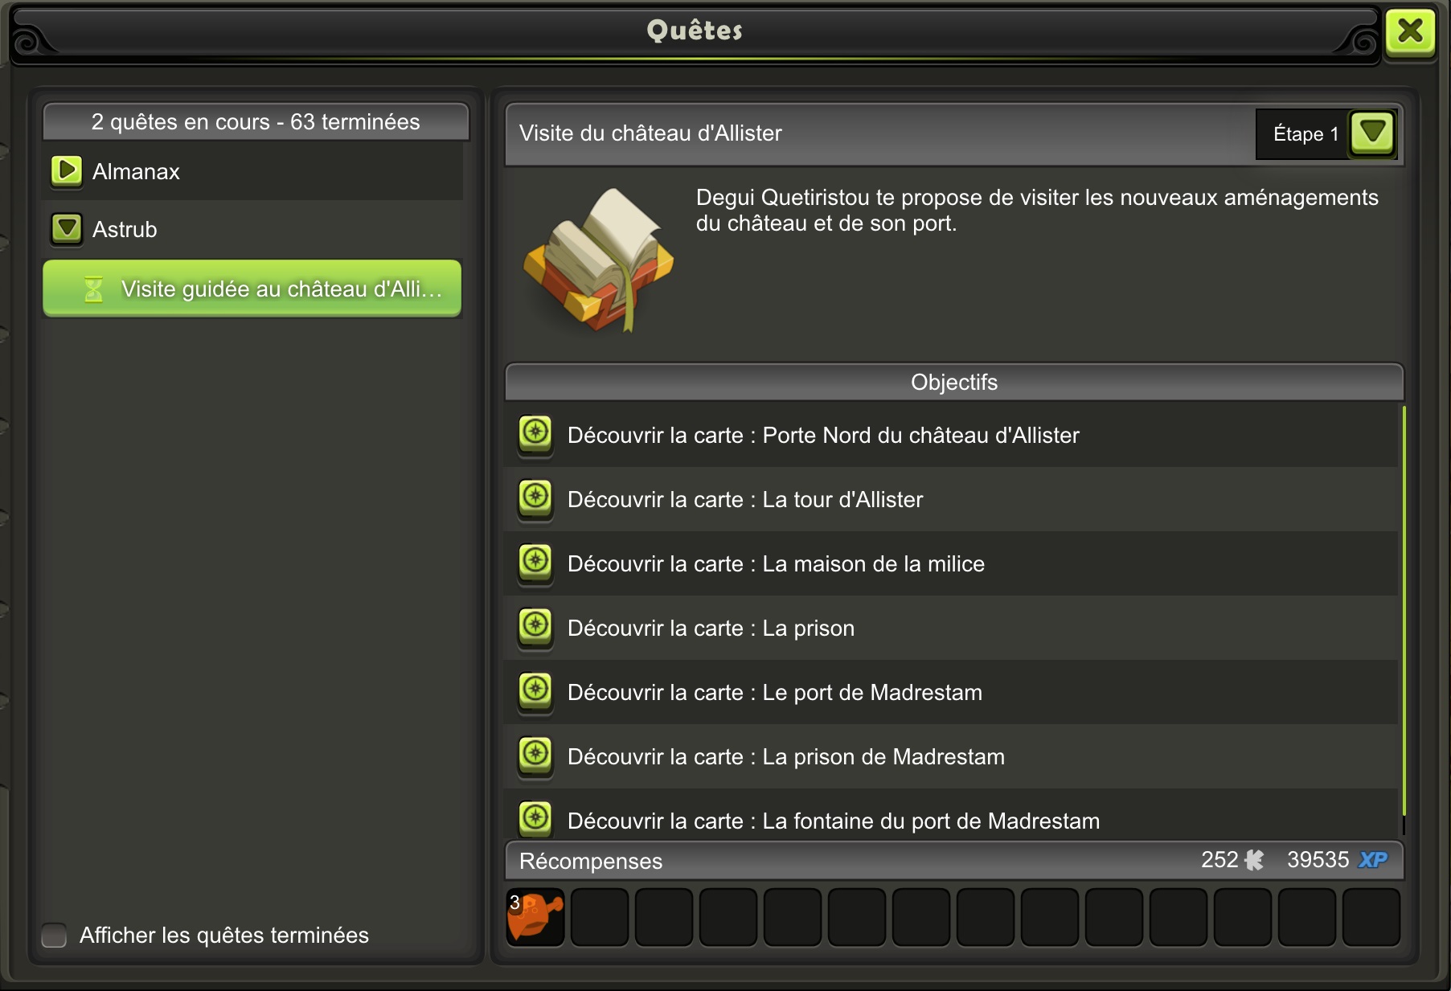Image resolution: width=1451 pixels, height=991 pixels.
Task: Click compass icon for Le port de Madrestam
Action: (x=535, y=691)
